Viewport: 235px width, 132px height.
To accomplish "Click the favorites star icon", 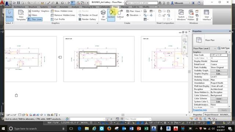I will 168,3.
